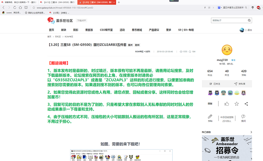Screen dimensions: 263x161
Task: Click the browser search magnifier icon
Action: tap(246, 8)
